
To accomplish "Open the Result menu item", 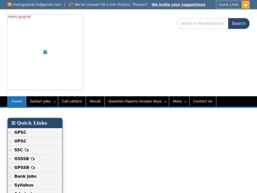I will [x=95, y=101].
